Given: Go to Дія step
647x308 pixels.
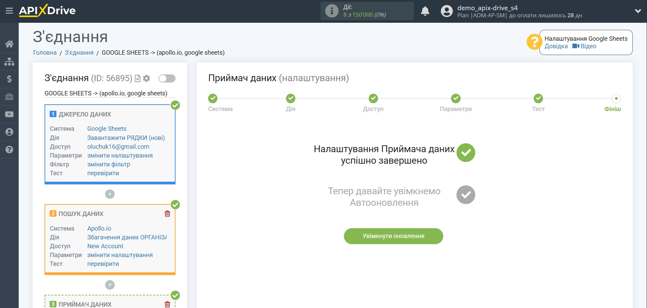Looking at the screenshot, I should [291, 98].
